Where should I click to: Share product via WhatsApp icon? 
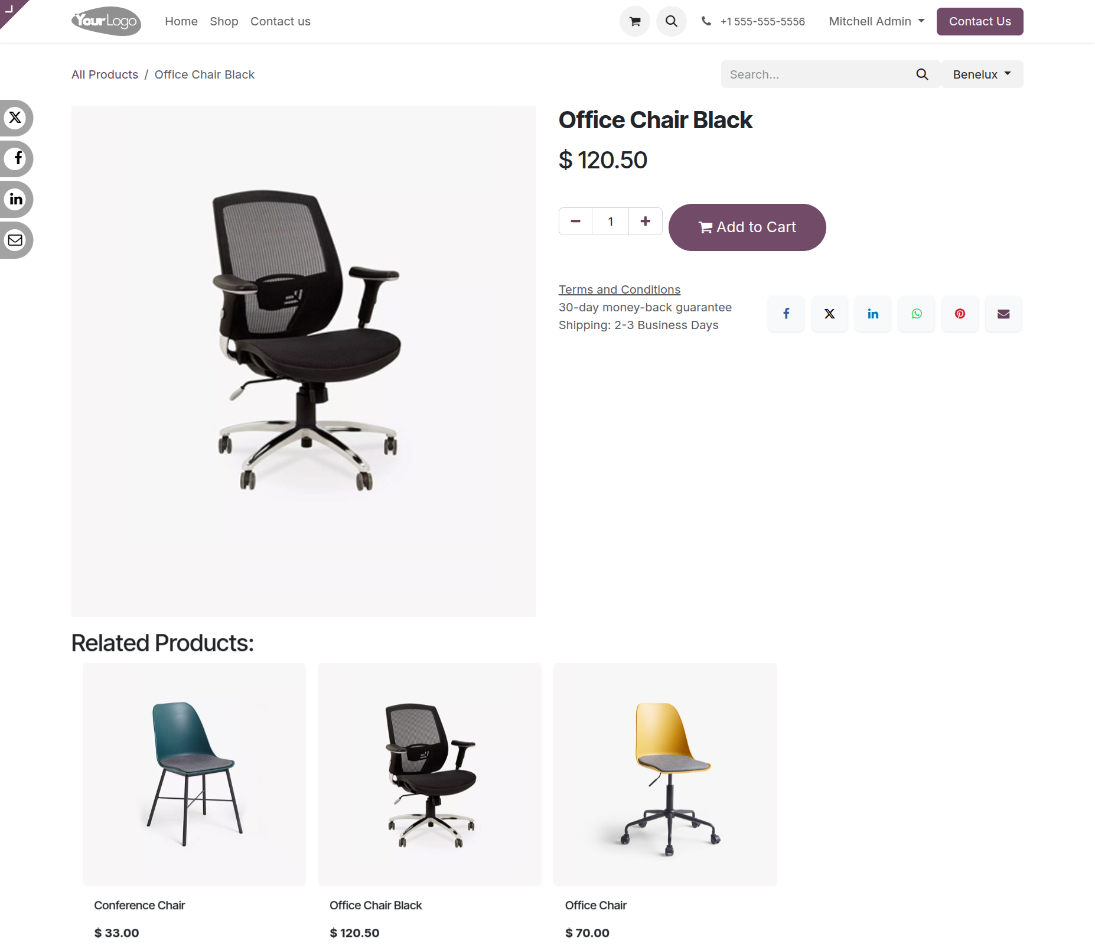tap(917, 314)
